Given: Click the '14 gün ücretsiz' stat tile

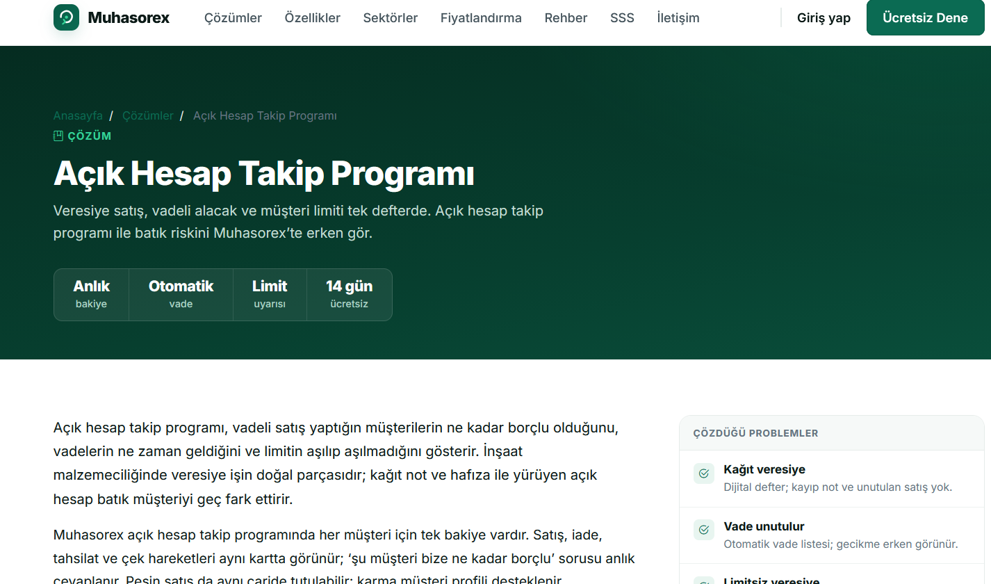Looking at the screenshot, I should [x=350, y=295].
